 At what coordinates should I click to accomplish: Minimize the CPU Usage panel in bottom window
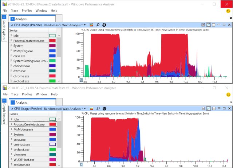click(x=219, y=108)
